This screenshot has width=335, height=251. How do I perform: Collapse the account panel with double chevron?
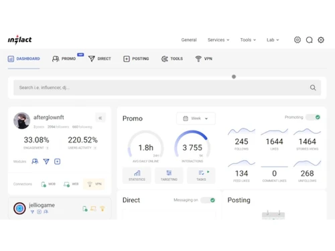100,118
